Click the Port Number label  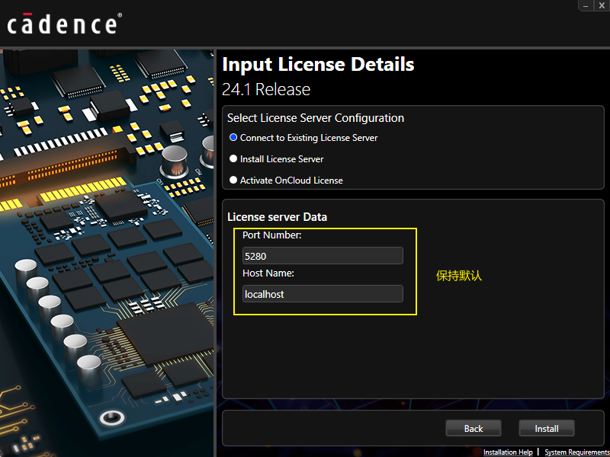(272, 235)
